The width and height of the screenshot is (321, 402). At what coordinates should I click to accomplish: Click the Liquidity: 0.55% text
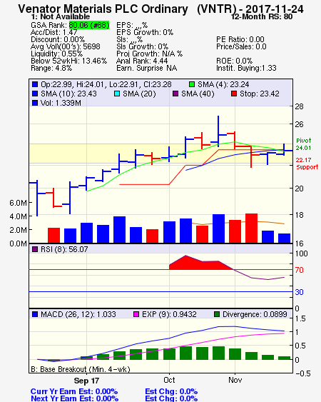click(x=56, y=54)
